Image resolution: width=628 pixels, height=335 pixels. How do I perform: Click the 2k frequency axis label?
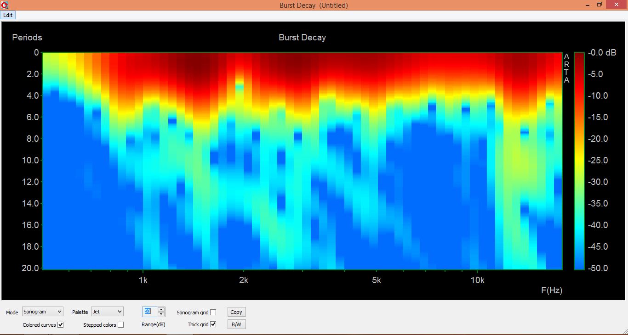244,280
